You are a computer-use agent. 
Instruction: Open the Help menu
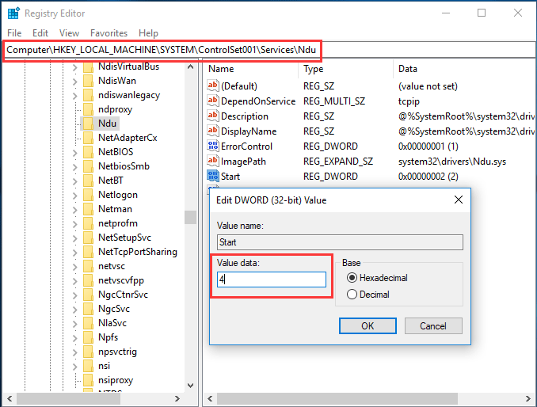148,33
